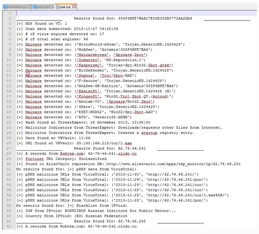Switch to the Automater.py tab
This screenshot has width=259, height=234.
[17, 7]
